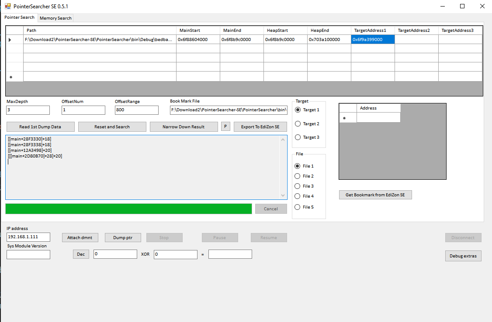Select the new-row asterisk header in dump grid
This screenshot has width=492, height=322.
(15, 77)
